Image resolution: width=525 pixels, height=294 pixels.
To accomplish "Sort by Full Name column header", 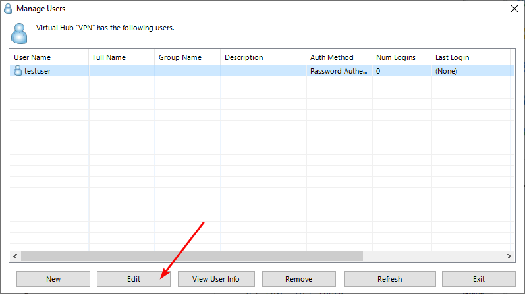I will [121, 57].
